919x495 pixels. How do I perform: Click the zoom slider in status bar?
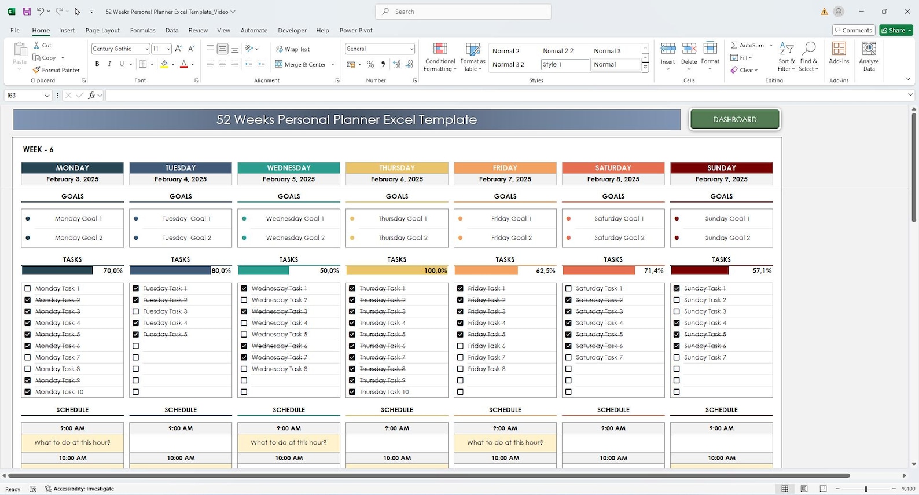(866, 489)
